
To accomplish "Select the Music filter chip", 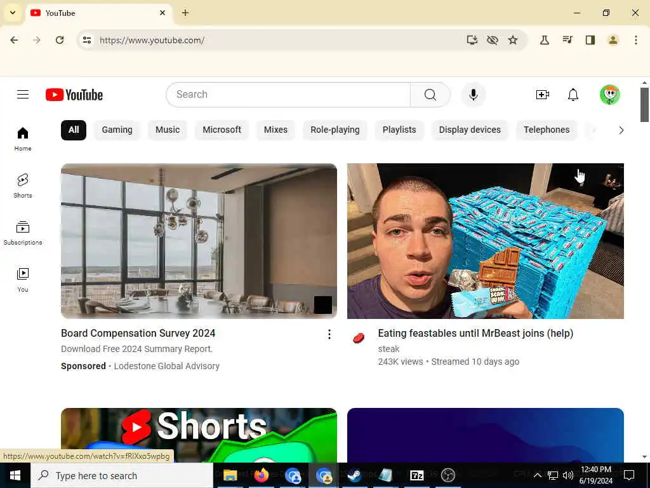I will pyautogui.click(x=168, y=130).
